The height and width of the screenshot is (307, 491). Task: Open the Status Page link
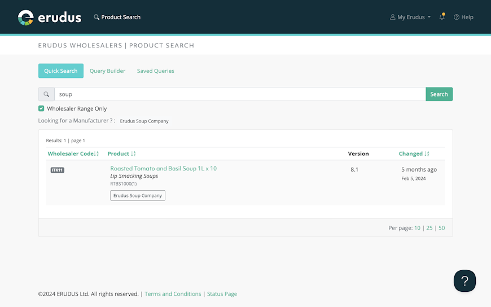222,294
